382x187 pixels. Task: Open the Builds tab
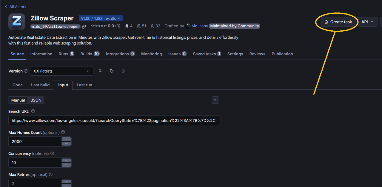point(90,54)
